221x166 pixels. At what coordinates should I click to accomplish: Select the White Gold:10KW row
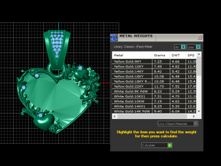154,101
